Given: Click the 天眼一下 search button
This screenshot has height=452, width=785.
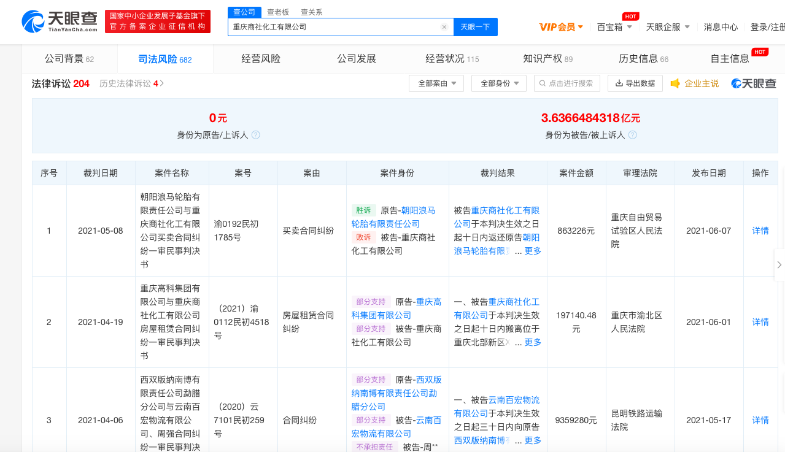Looking at the screenshot, I should point(476,27).
